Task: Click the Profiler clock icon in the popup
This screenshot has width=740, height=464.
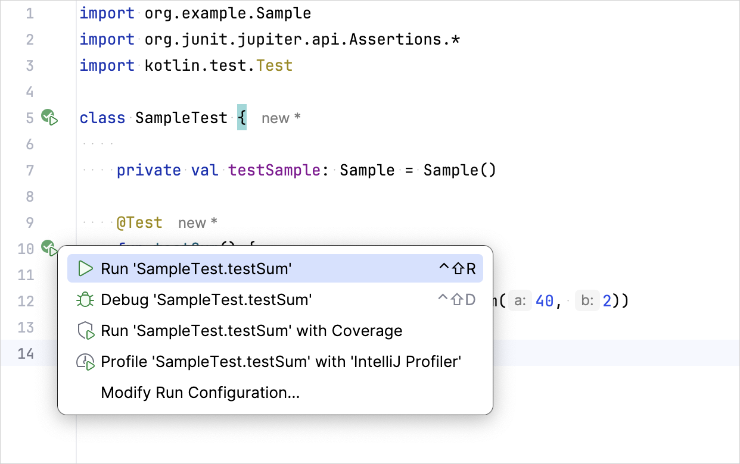Action: tap(86, 362)
